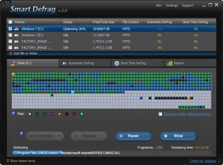Click the Boot Time Defrag clock icon
The width and height of the screenshot is (223, 165).
[x=117, y=63]
